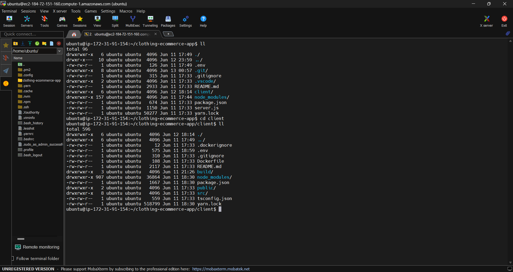Open the Macros paper plane sidebar tab
The width and height of the screenshot is (513, 272).
click(6, 71)
